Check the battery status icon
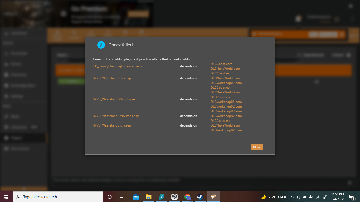Image resolution: width=360 pixels, height=202 pixels. pyautogui.click(x=305, y=197)
